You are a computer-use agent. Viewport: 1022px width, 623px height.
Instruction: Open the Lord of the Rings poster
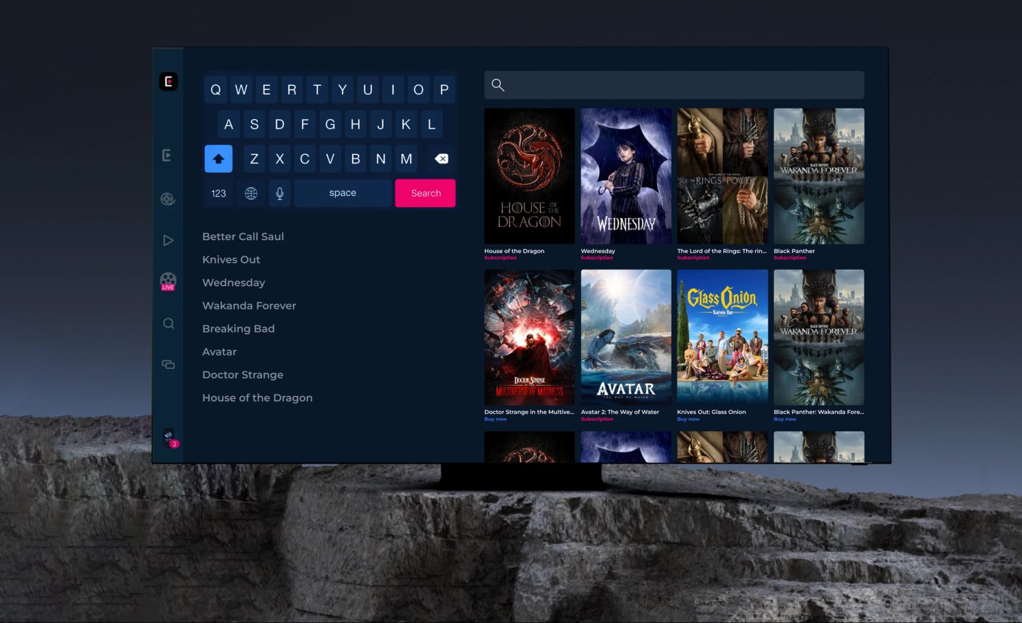click(x=723, y=176)
